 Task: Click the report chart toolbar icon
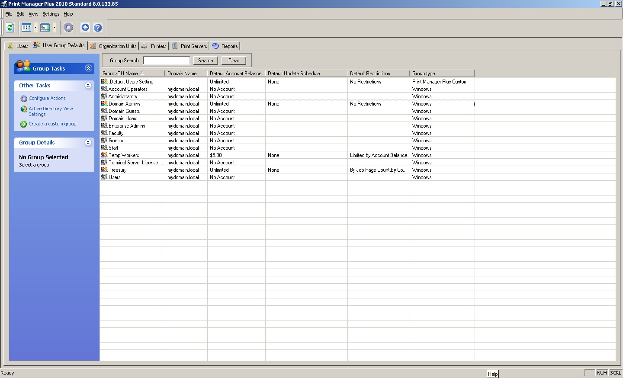point(45,28)
